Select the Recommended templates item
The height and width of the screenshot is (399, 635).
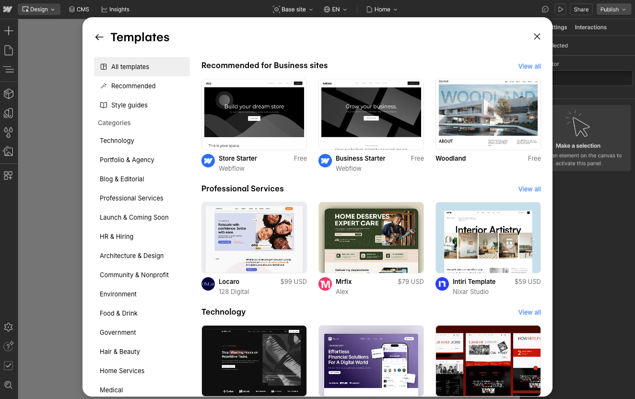[133, 86]
